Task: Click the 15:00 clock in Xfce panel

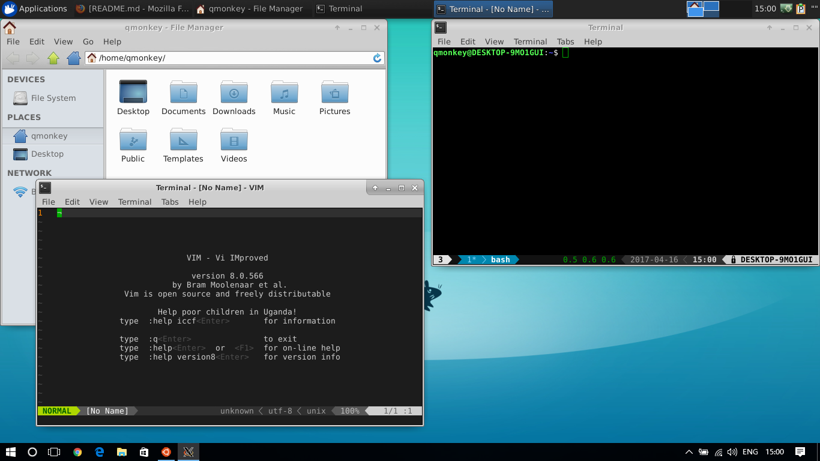Action: (765, 8)
